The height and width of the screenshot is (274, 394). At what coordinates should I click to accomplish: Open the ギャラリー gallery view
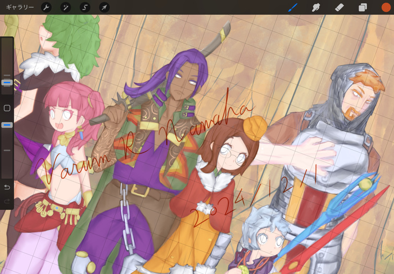tap(20, 7)
